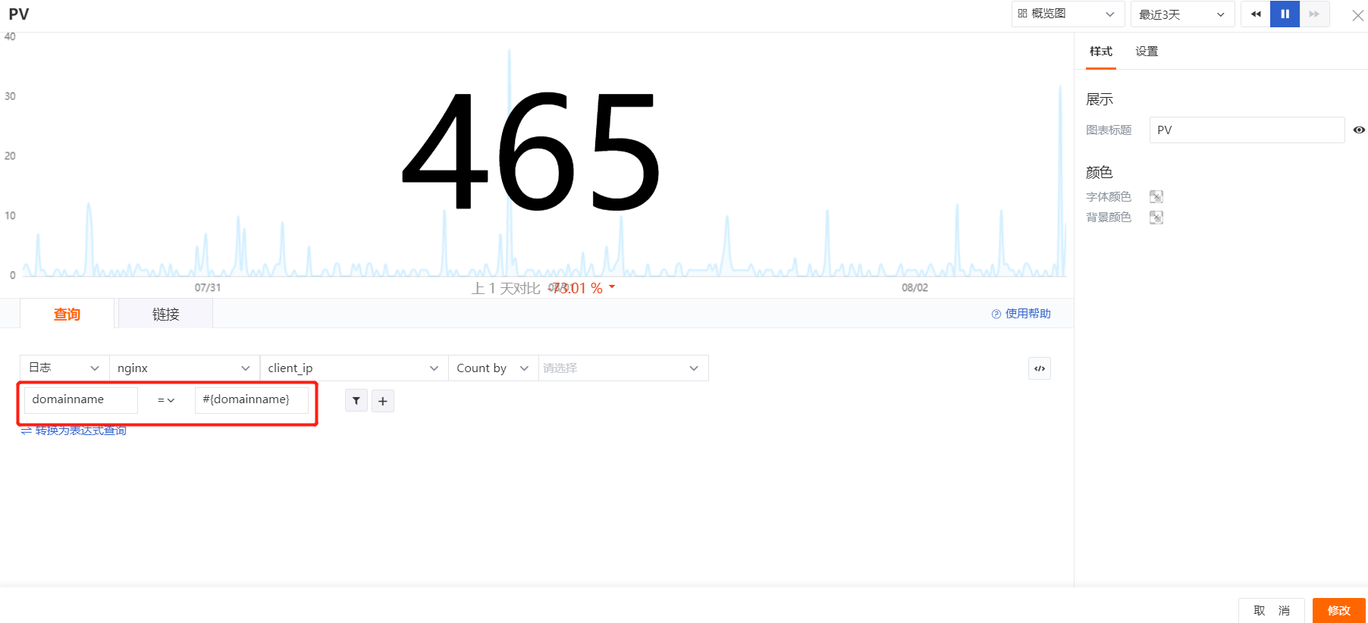Expand the 概览图 chart type dropdown

(x=1067, y=14)
